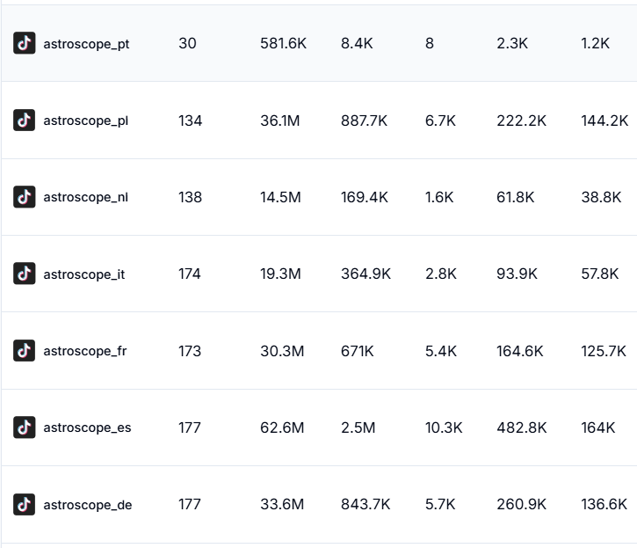Open the astroscope_pl account link
637x548 pixels.
point(85,121)
